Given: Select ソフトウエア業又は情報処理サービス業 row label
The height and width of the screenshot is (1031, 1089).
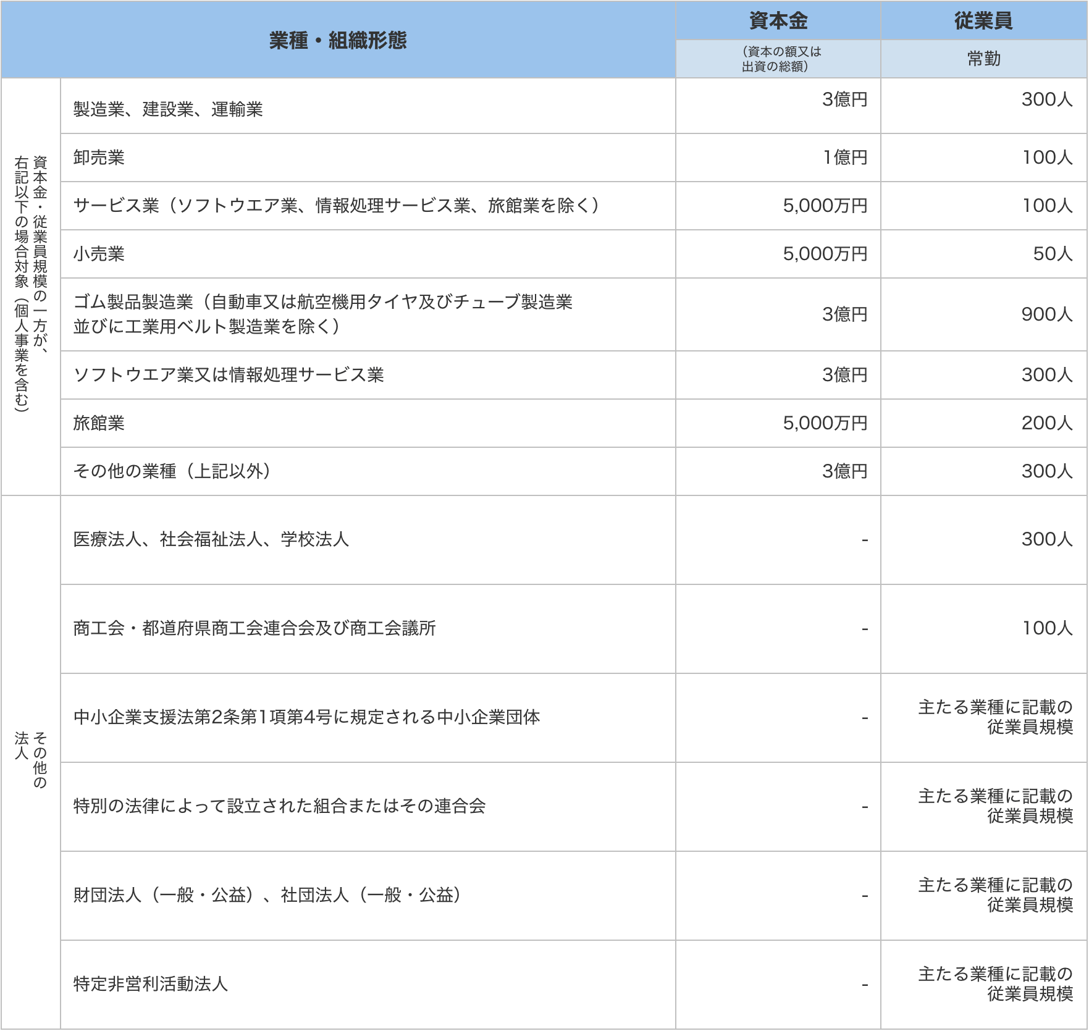Looking at the screenshot, I should (x=229, y=375).
